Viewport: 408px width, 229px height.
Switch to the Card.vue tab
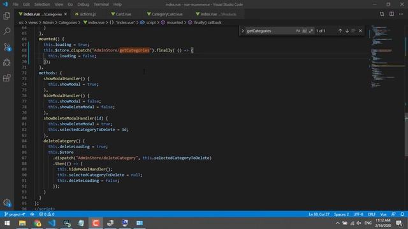click(x=123, y=14)
